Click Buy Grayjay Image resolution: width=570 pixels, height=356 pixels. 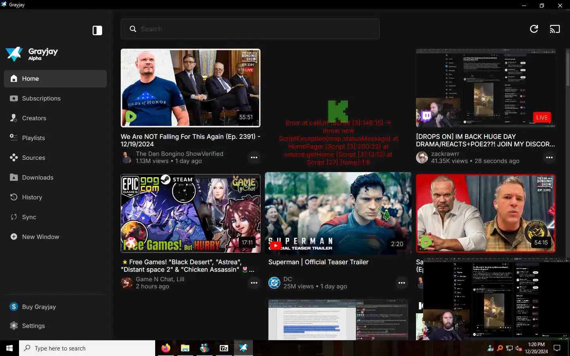55,307
